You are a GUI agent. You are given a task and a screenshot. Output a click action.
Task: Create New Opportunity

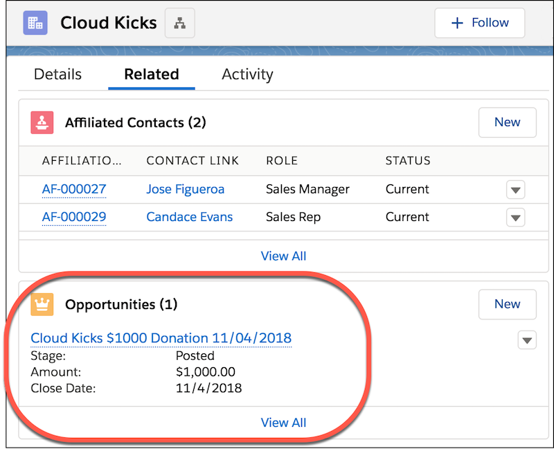point(508,304)
